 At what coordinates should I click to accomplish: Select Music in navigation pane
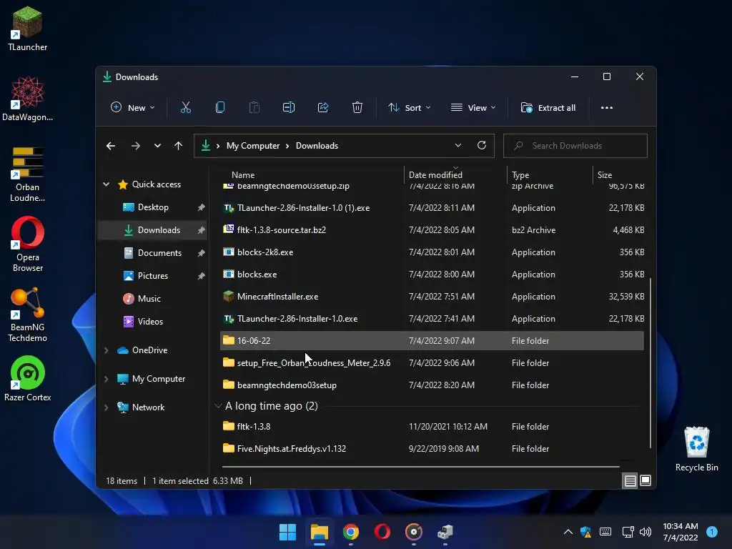click(x=149, y=299)
